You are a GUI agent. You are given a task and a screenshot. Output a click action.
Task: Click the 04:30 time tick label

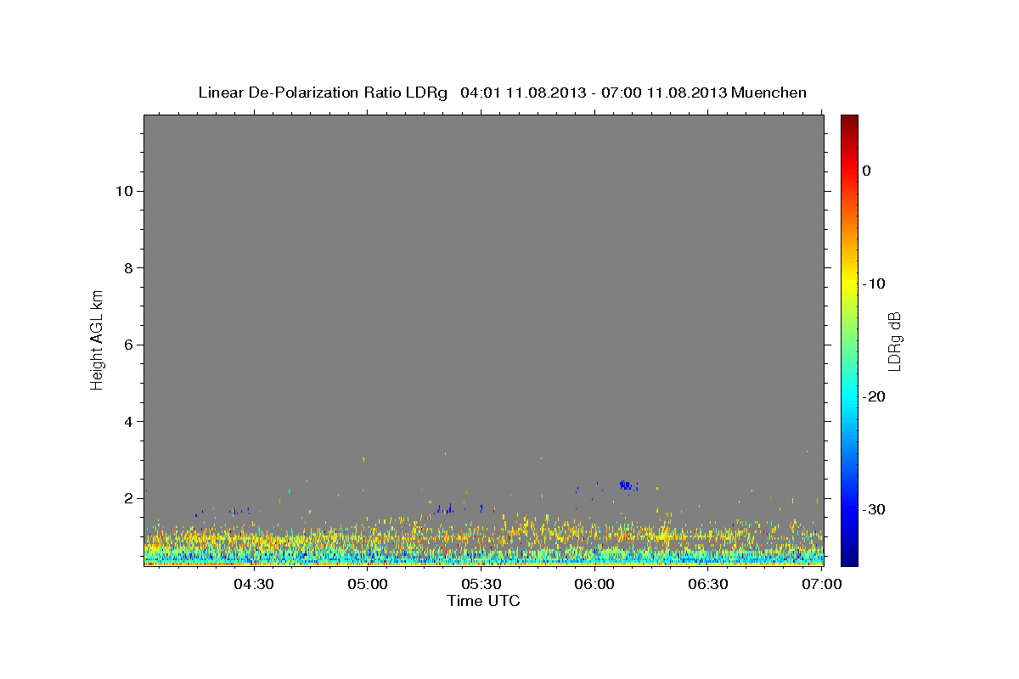254,584
